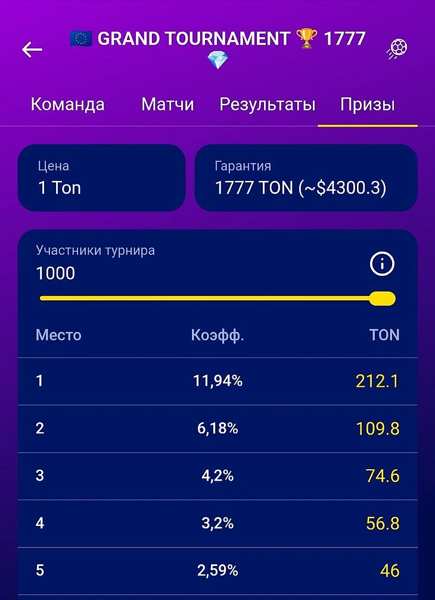The image size is (435, 600).
Task: Tap the Цена 1 Ton card
Action: (x=101, y=178)
